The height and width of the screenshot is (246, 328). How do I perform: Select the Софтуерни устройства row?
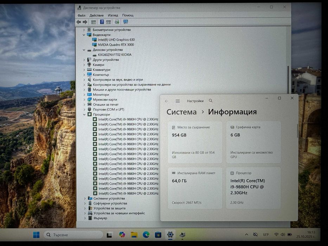[110, 203]
